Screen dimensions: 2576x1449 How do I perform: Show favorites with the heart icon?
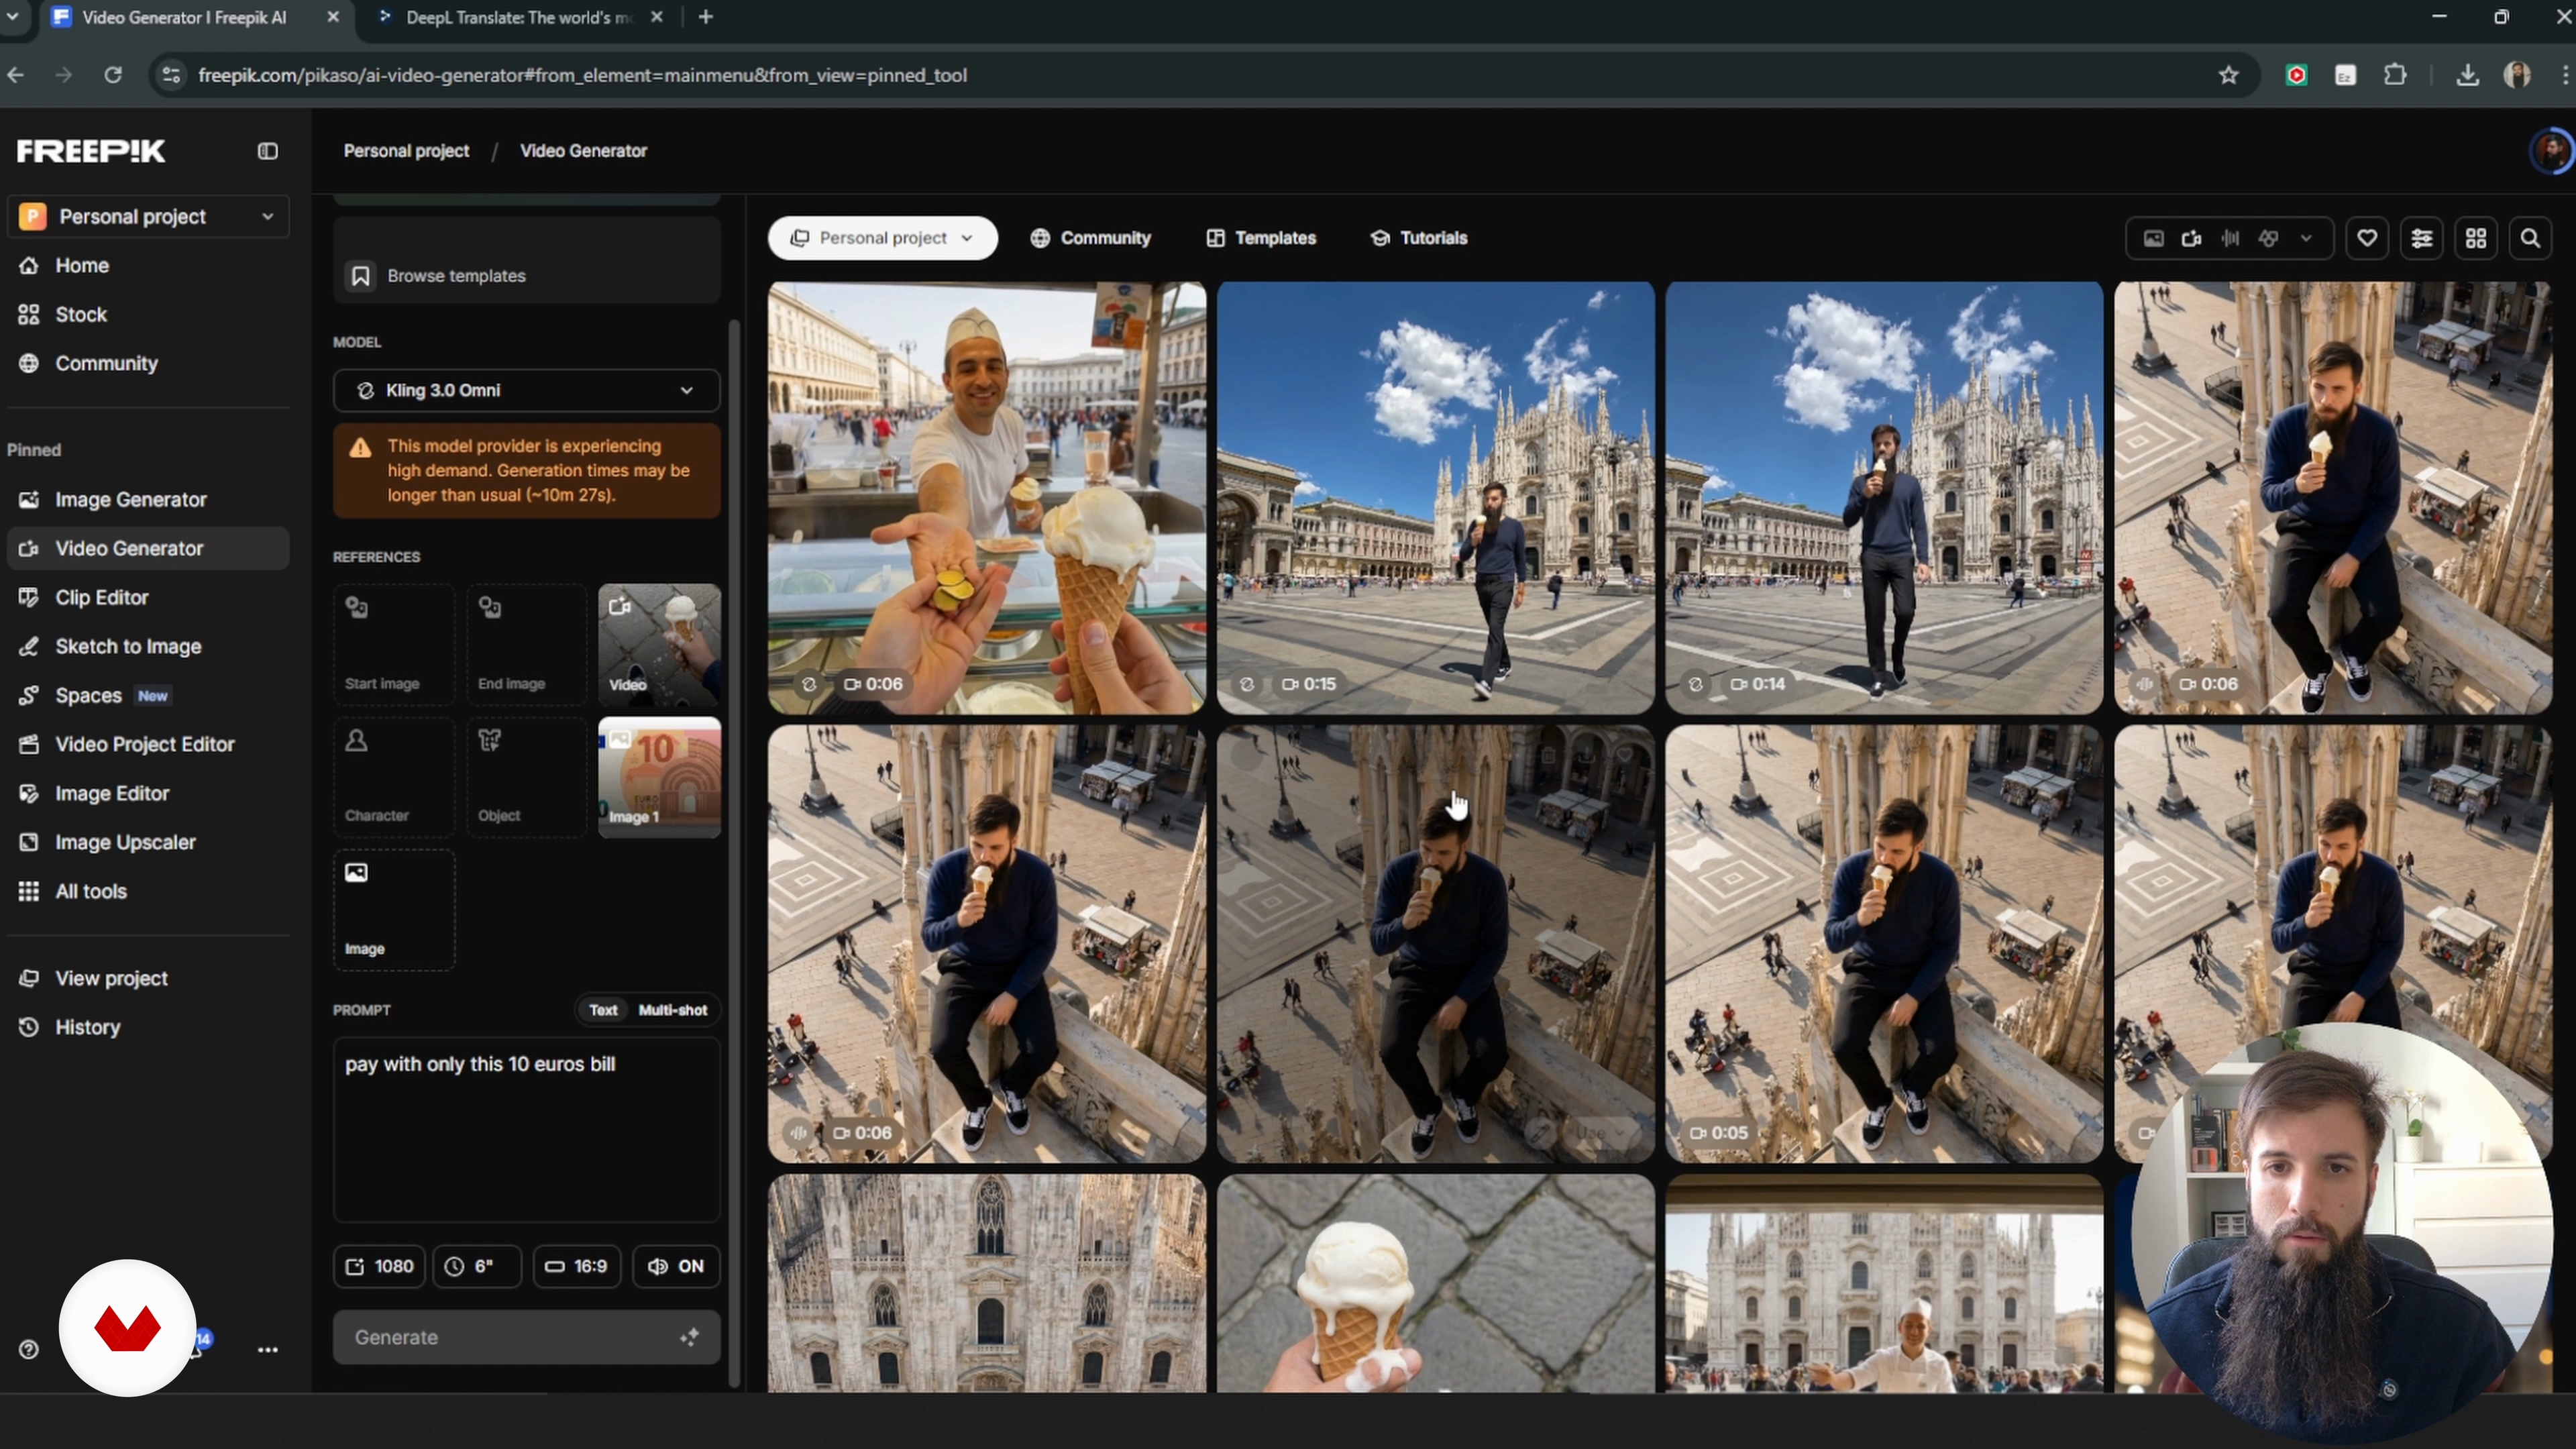click(2367, 238)
